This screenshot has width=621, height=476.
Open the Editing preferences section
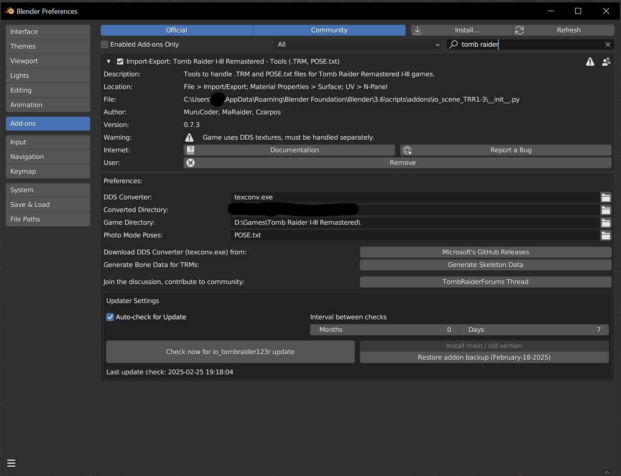coord(48,90)
